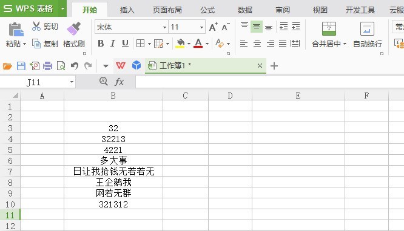
Task: Open file with folder icon
Action: tap(7, 67)
